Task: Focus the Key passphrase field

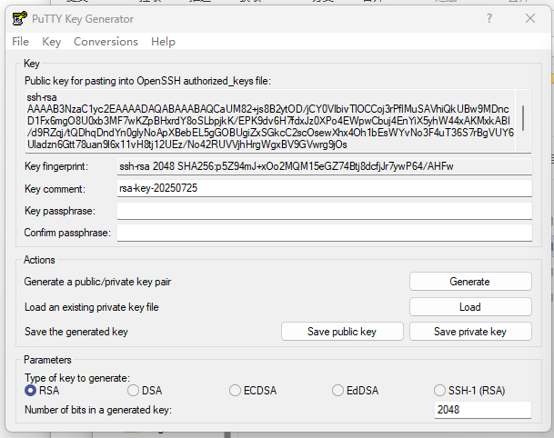Action: pyautogui.click(x=324, y=211)
